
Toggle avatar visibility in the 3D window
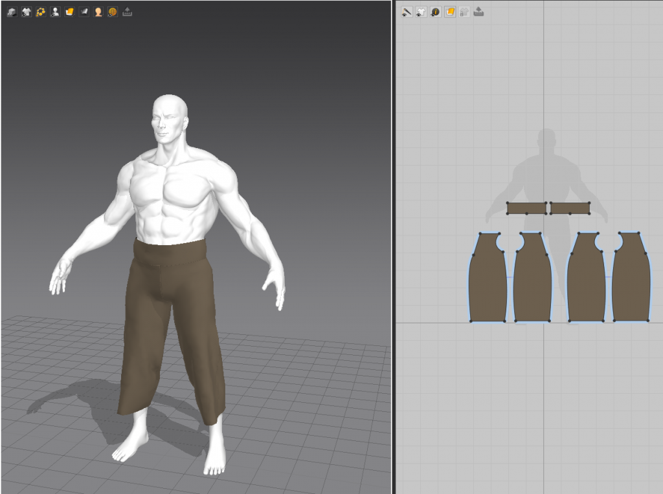pos(55,12)
